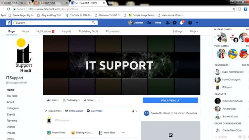Open Events in page sidebar
This screenshot has height=140, width=249.
[11, 114]
